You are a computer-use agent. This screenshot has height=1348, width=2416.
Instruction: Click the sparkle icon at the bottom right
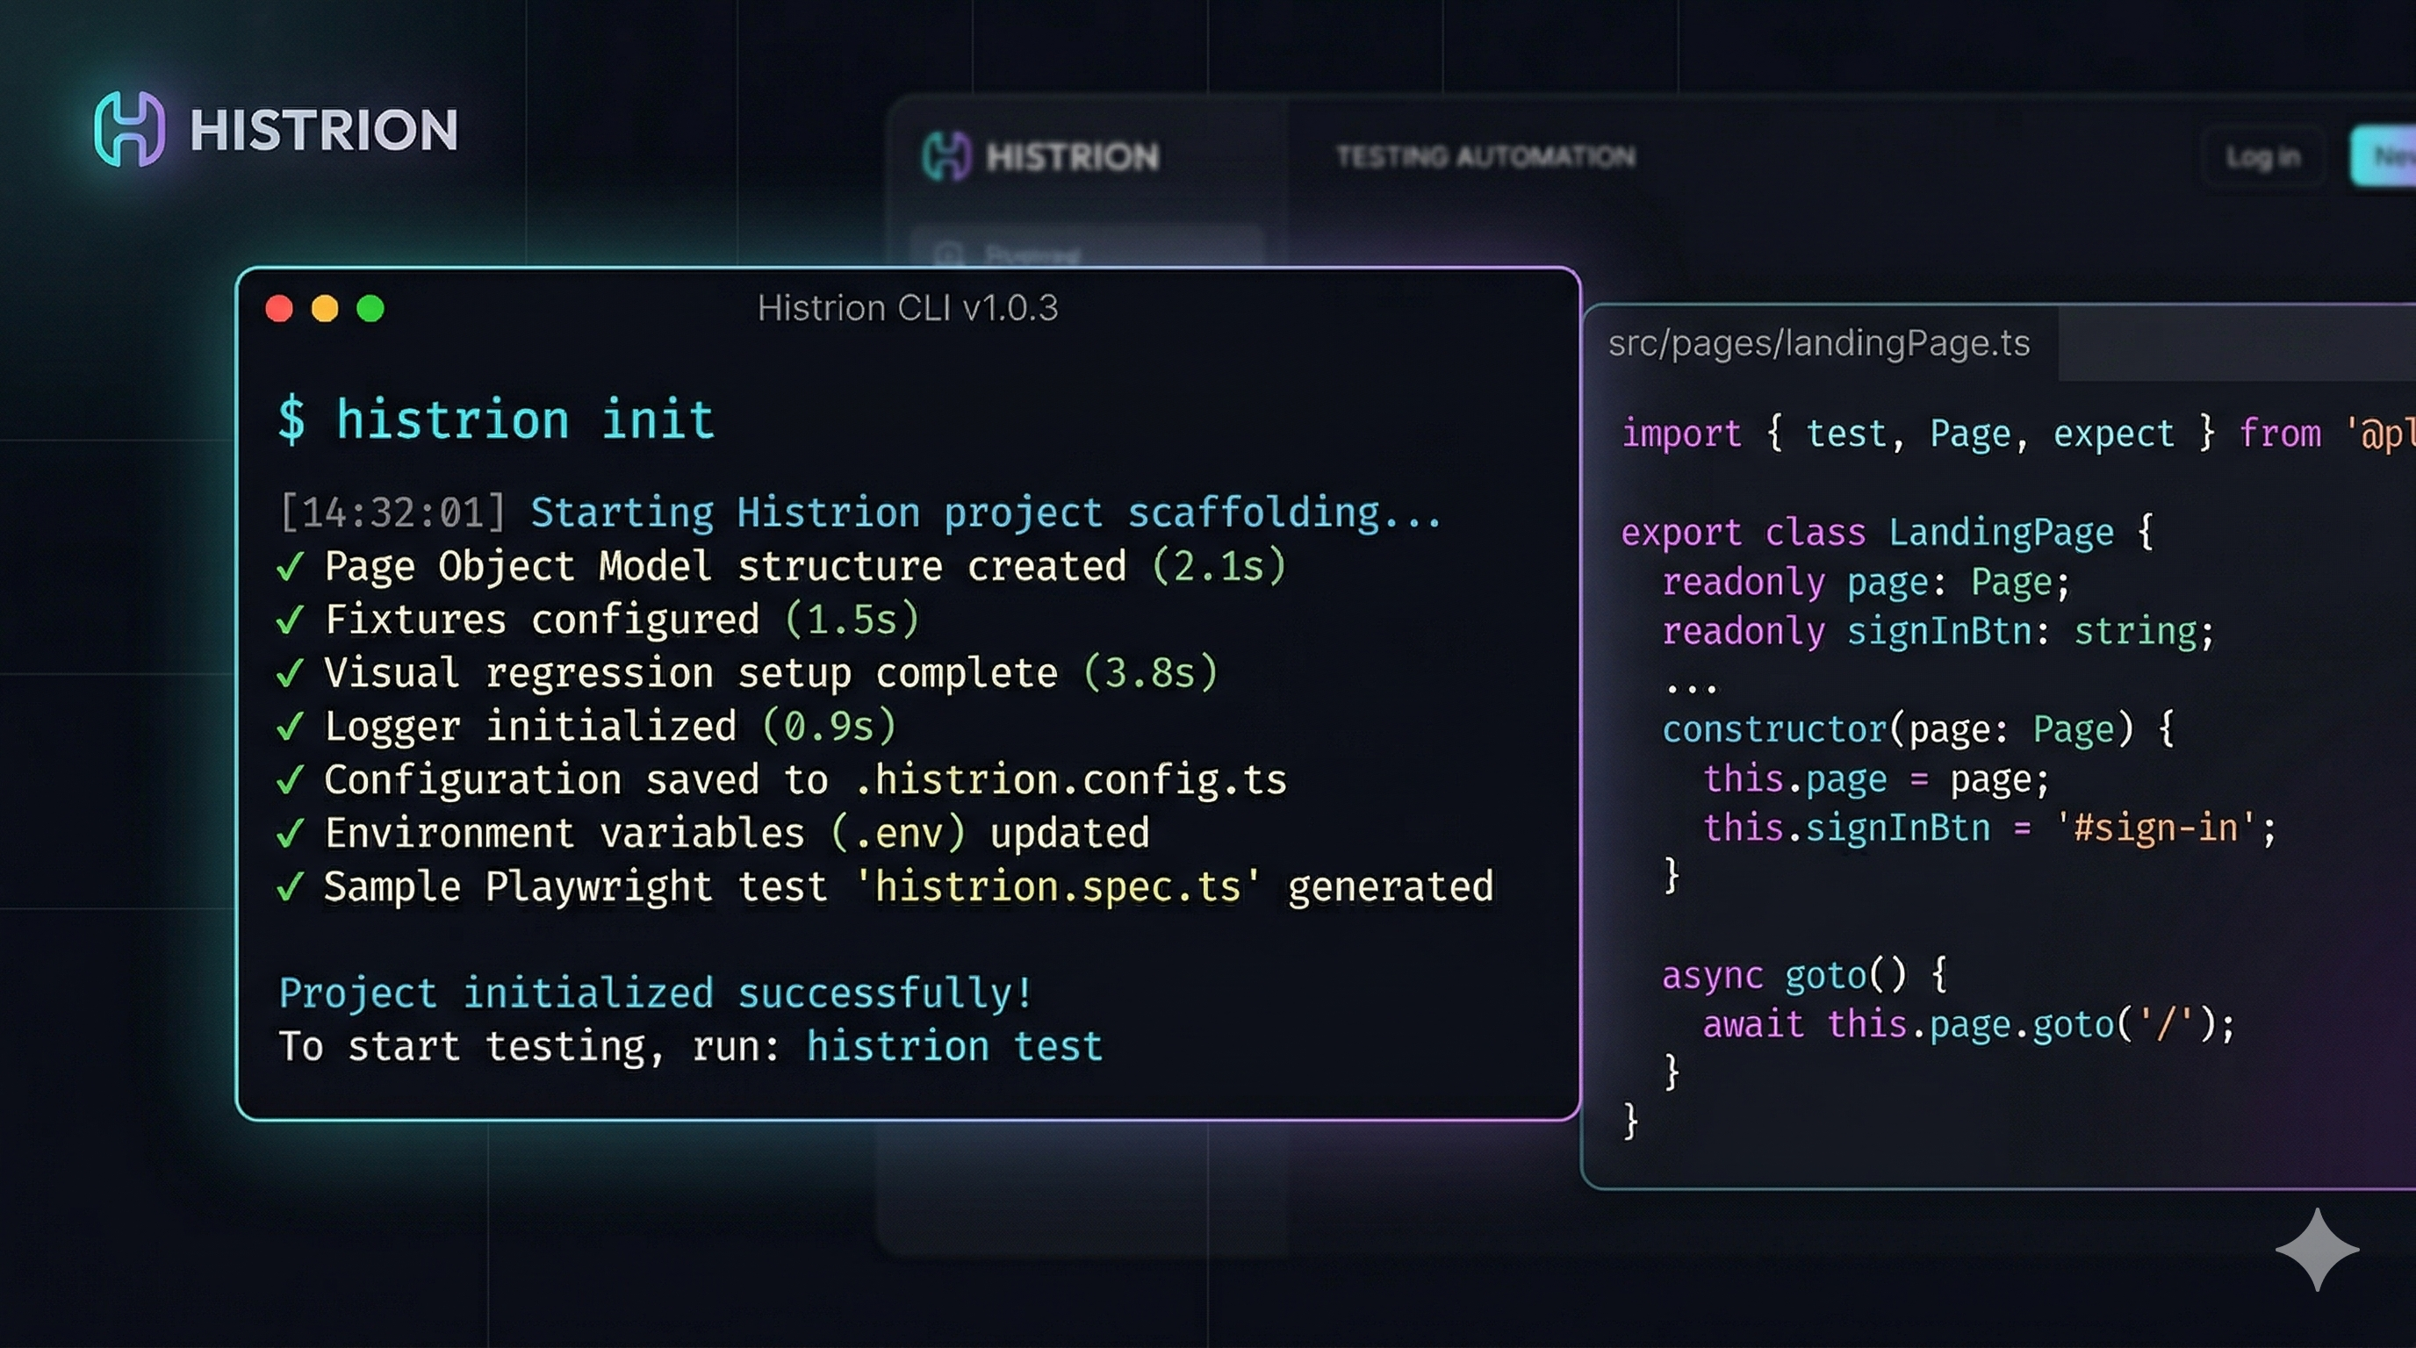click(x=2319, y=1248)
